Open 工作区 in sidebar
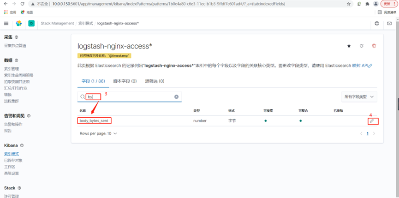This screenshot has width=399, height=198. (x=10, y=167)
